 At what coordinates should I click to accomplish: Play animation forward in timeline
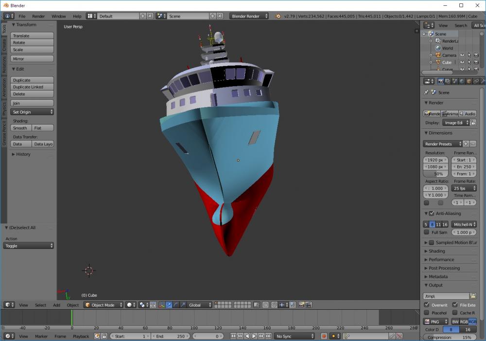[x=254, y=336]
